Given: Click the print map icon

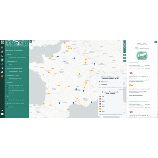Looking at the screenshot, I should point(125,58).
